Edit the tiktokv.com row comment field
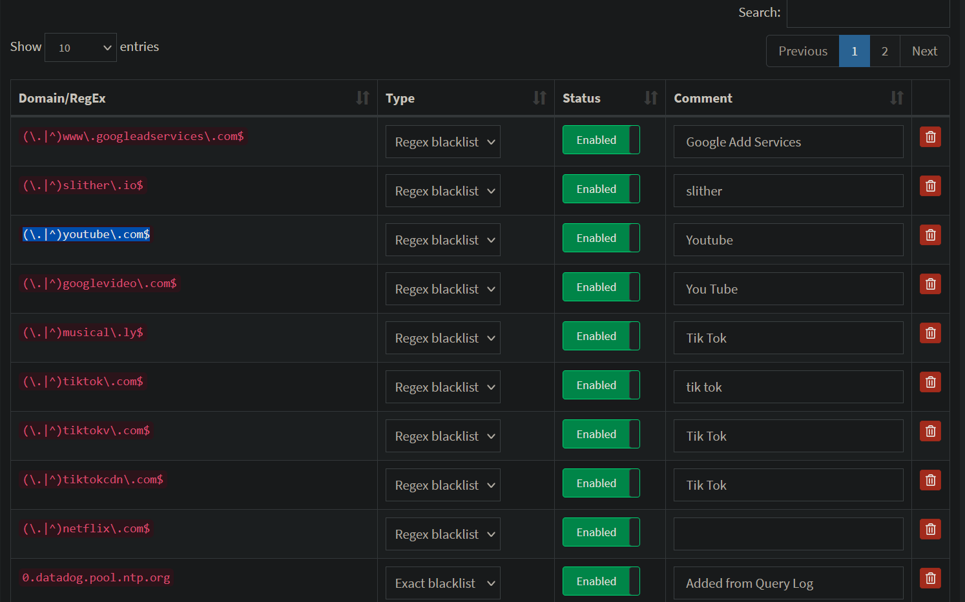965x602 pixels. pyautogui.click(x=789, y=436)
